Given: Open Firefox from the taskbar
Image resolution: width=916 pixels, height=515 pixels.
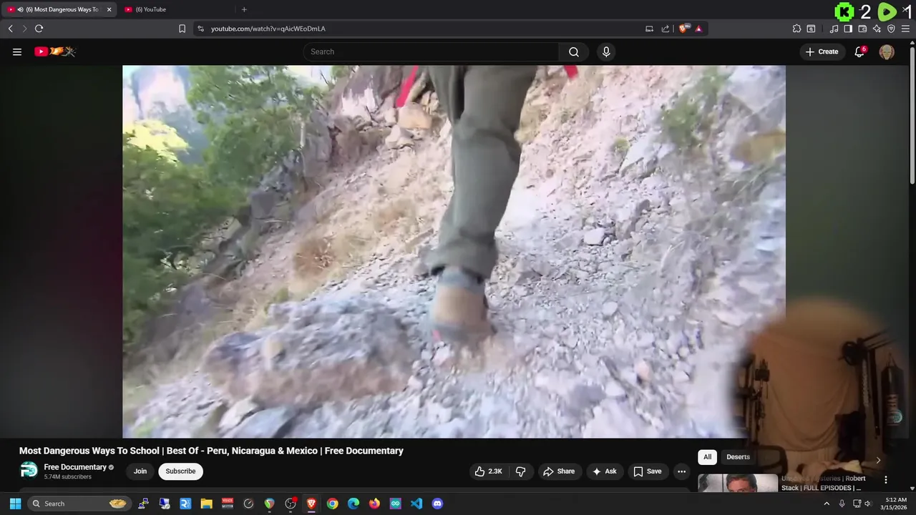Looking at the screenshot, I should coord(374,504).
